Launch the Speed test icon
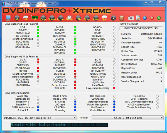 coord(52,18)
